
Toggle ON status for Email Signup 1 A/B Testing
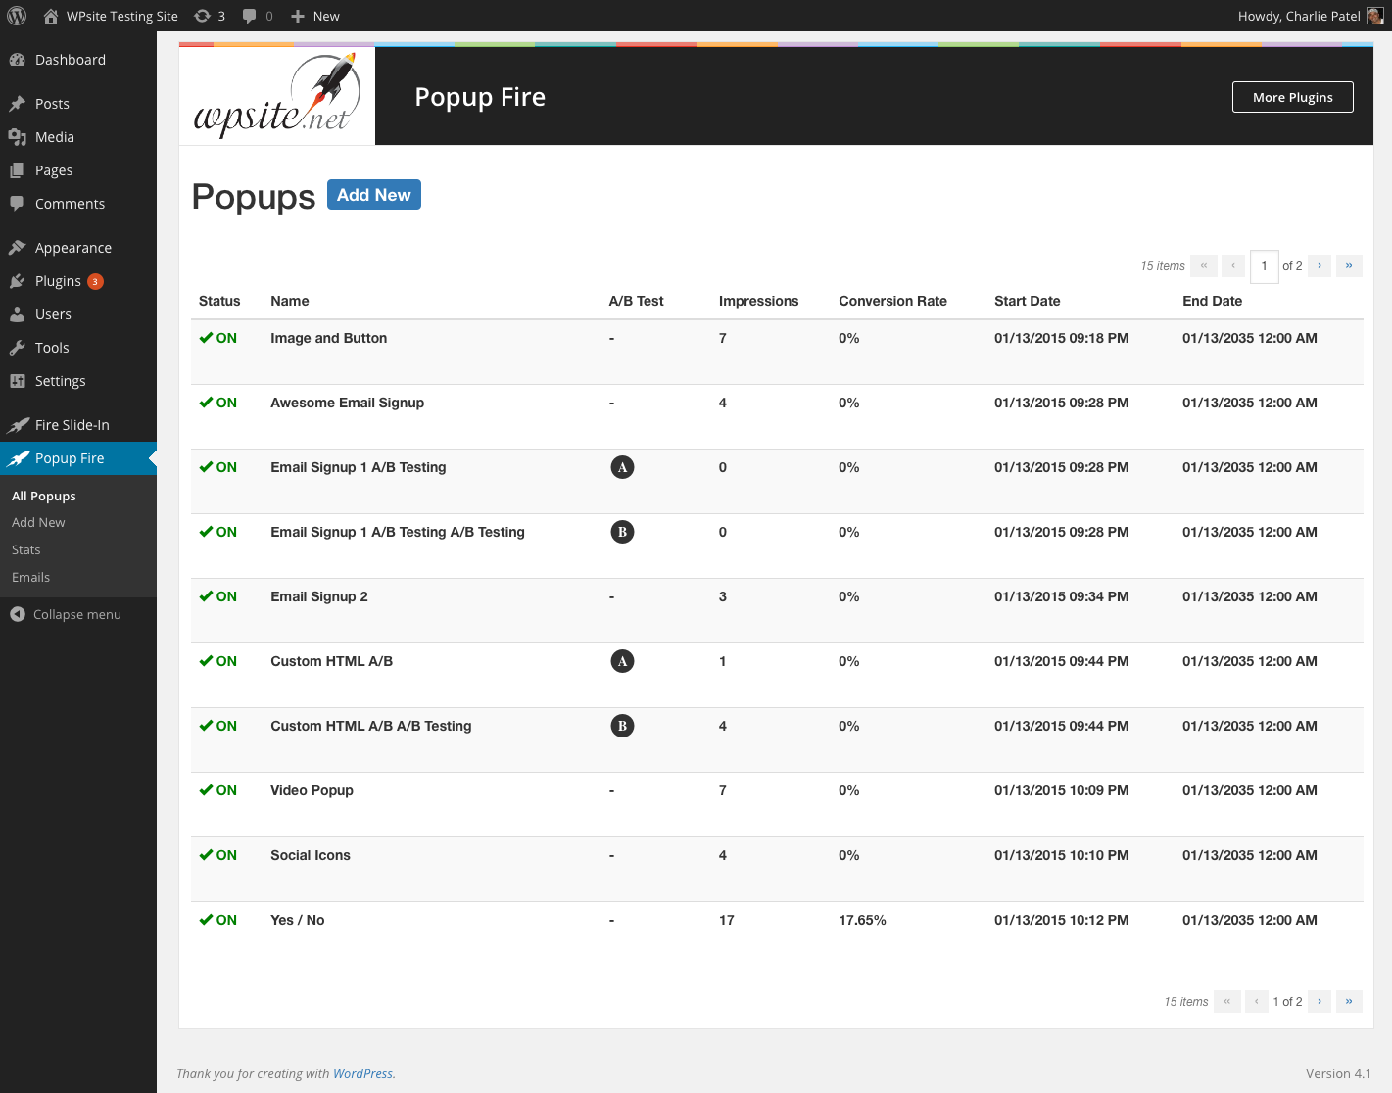pyautogui.click(x=217, y=467)
